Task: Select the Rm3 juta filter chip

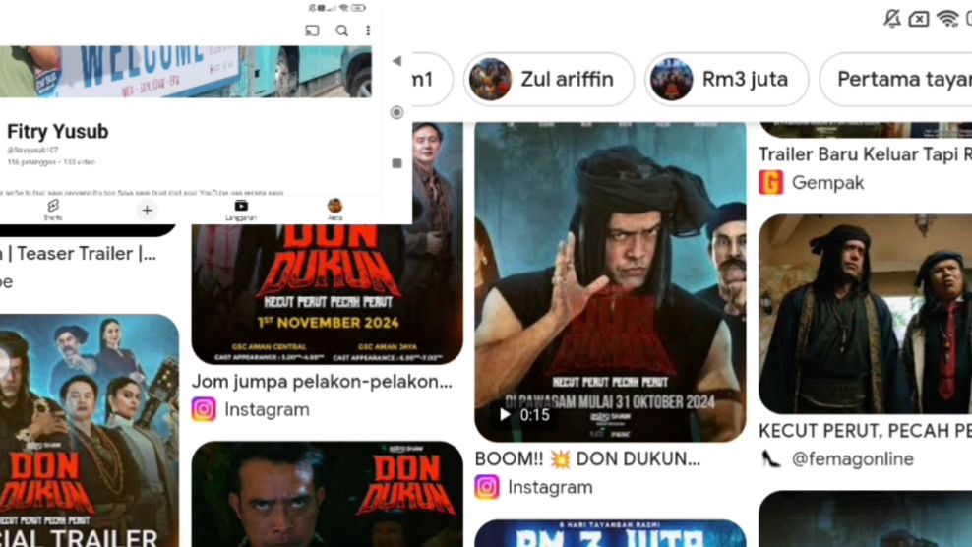Action: [x=726, y=80]
